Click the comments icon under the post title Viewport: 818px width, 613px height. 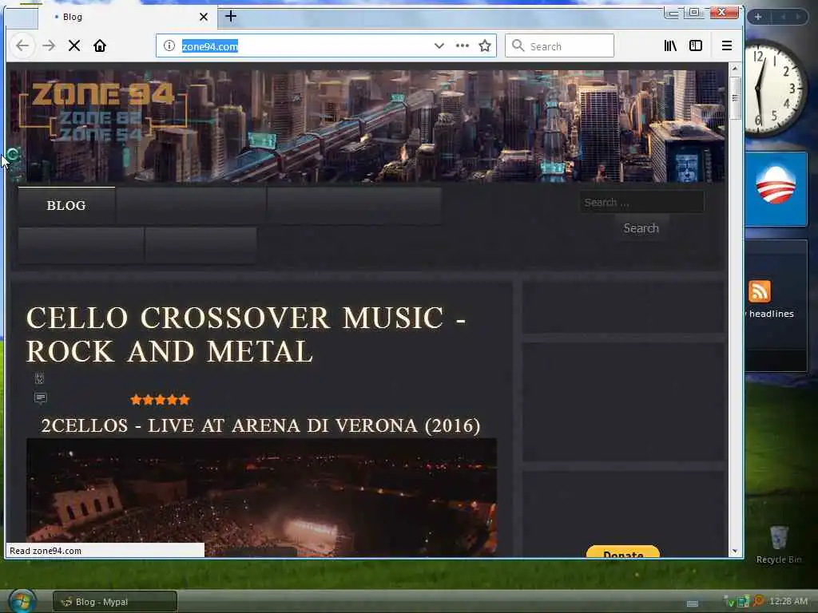(x=40, y=399)
